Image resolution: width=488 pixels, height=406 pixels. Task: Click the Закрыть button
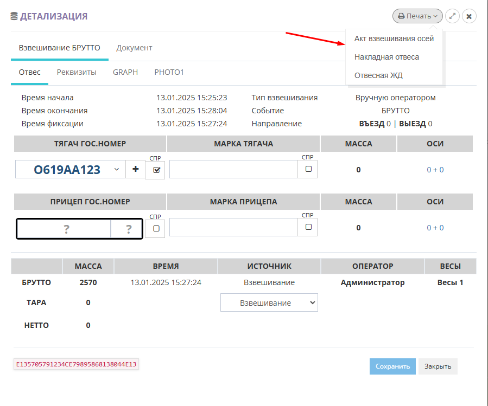(x=438, y=366)
